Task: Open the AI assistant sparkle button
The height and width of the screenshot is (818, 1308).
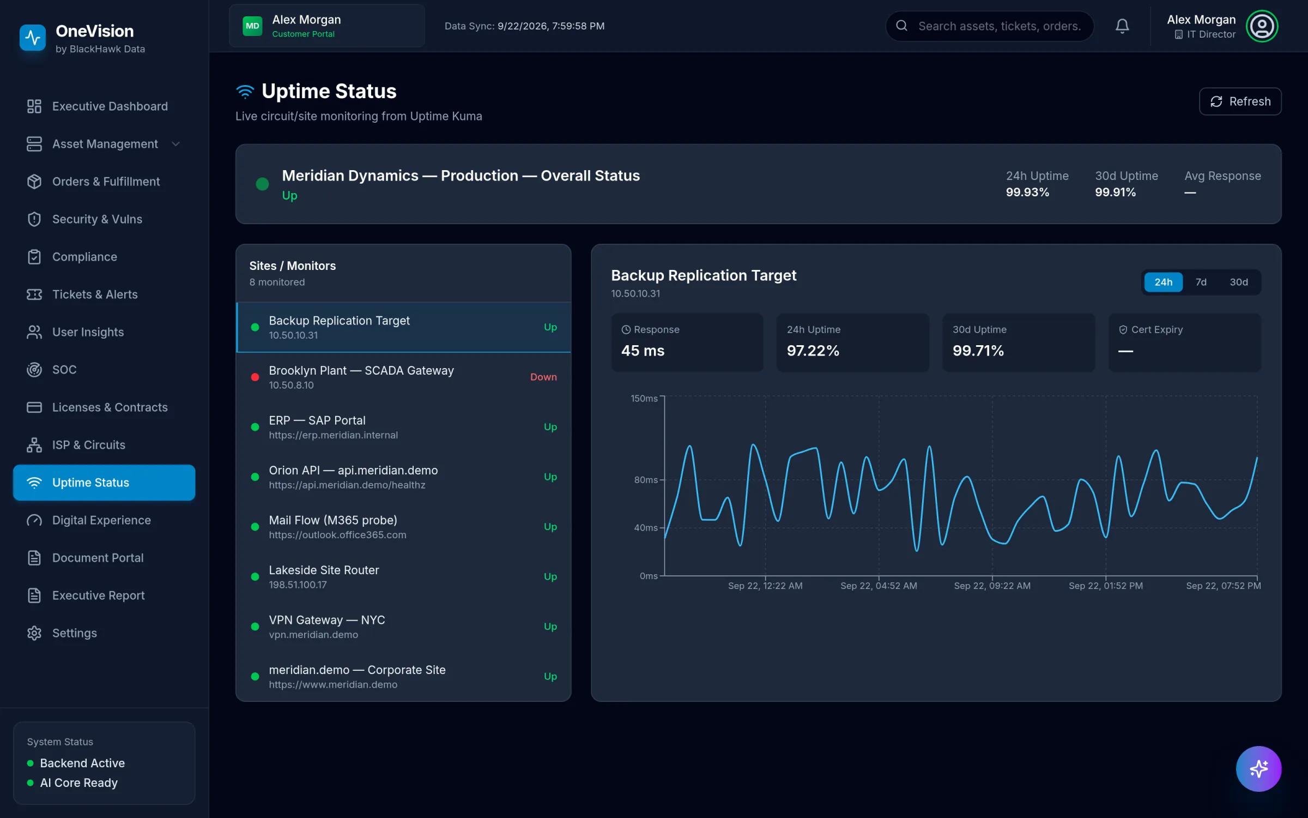Action: [1258, 769]
